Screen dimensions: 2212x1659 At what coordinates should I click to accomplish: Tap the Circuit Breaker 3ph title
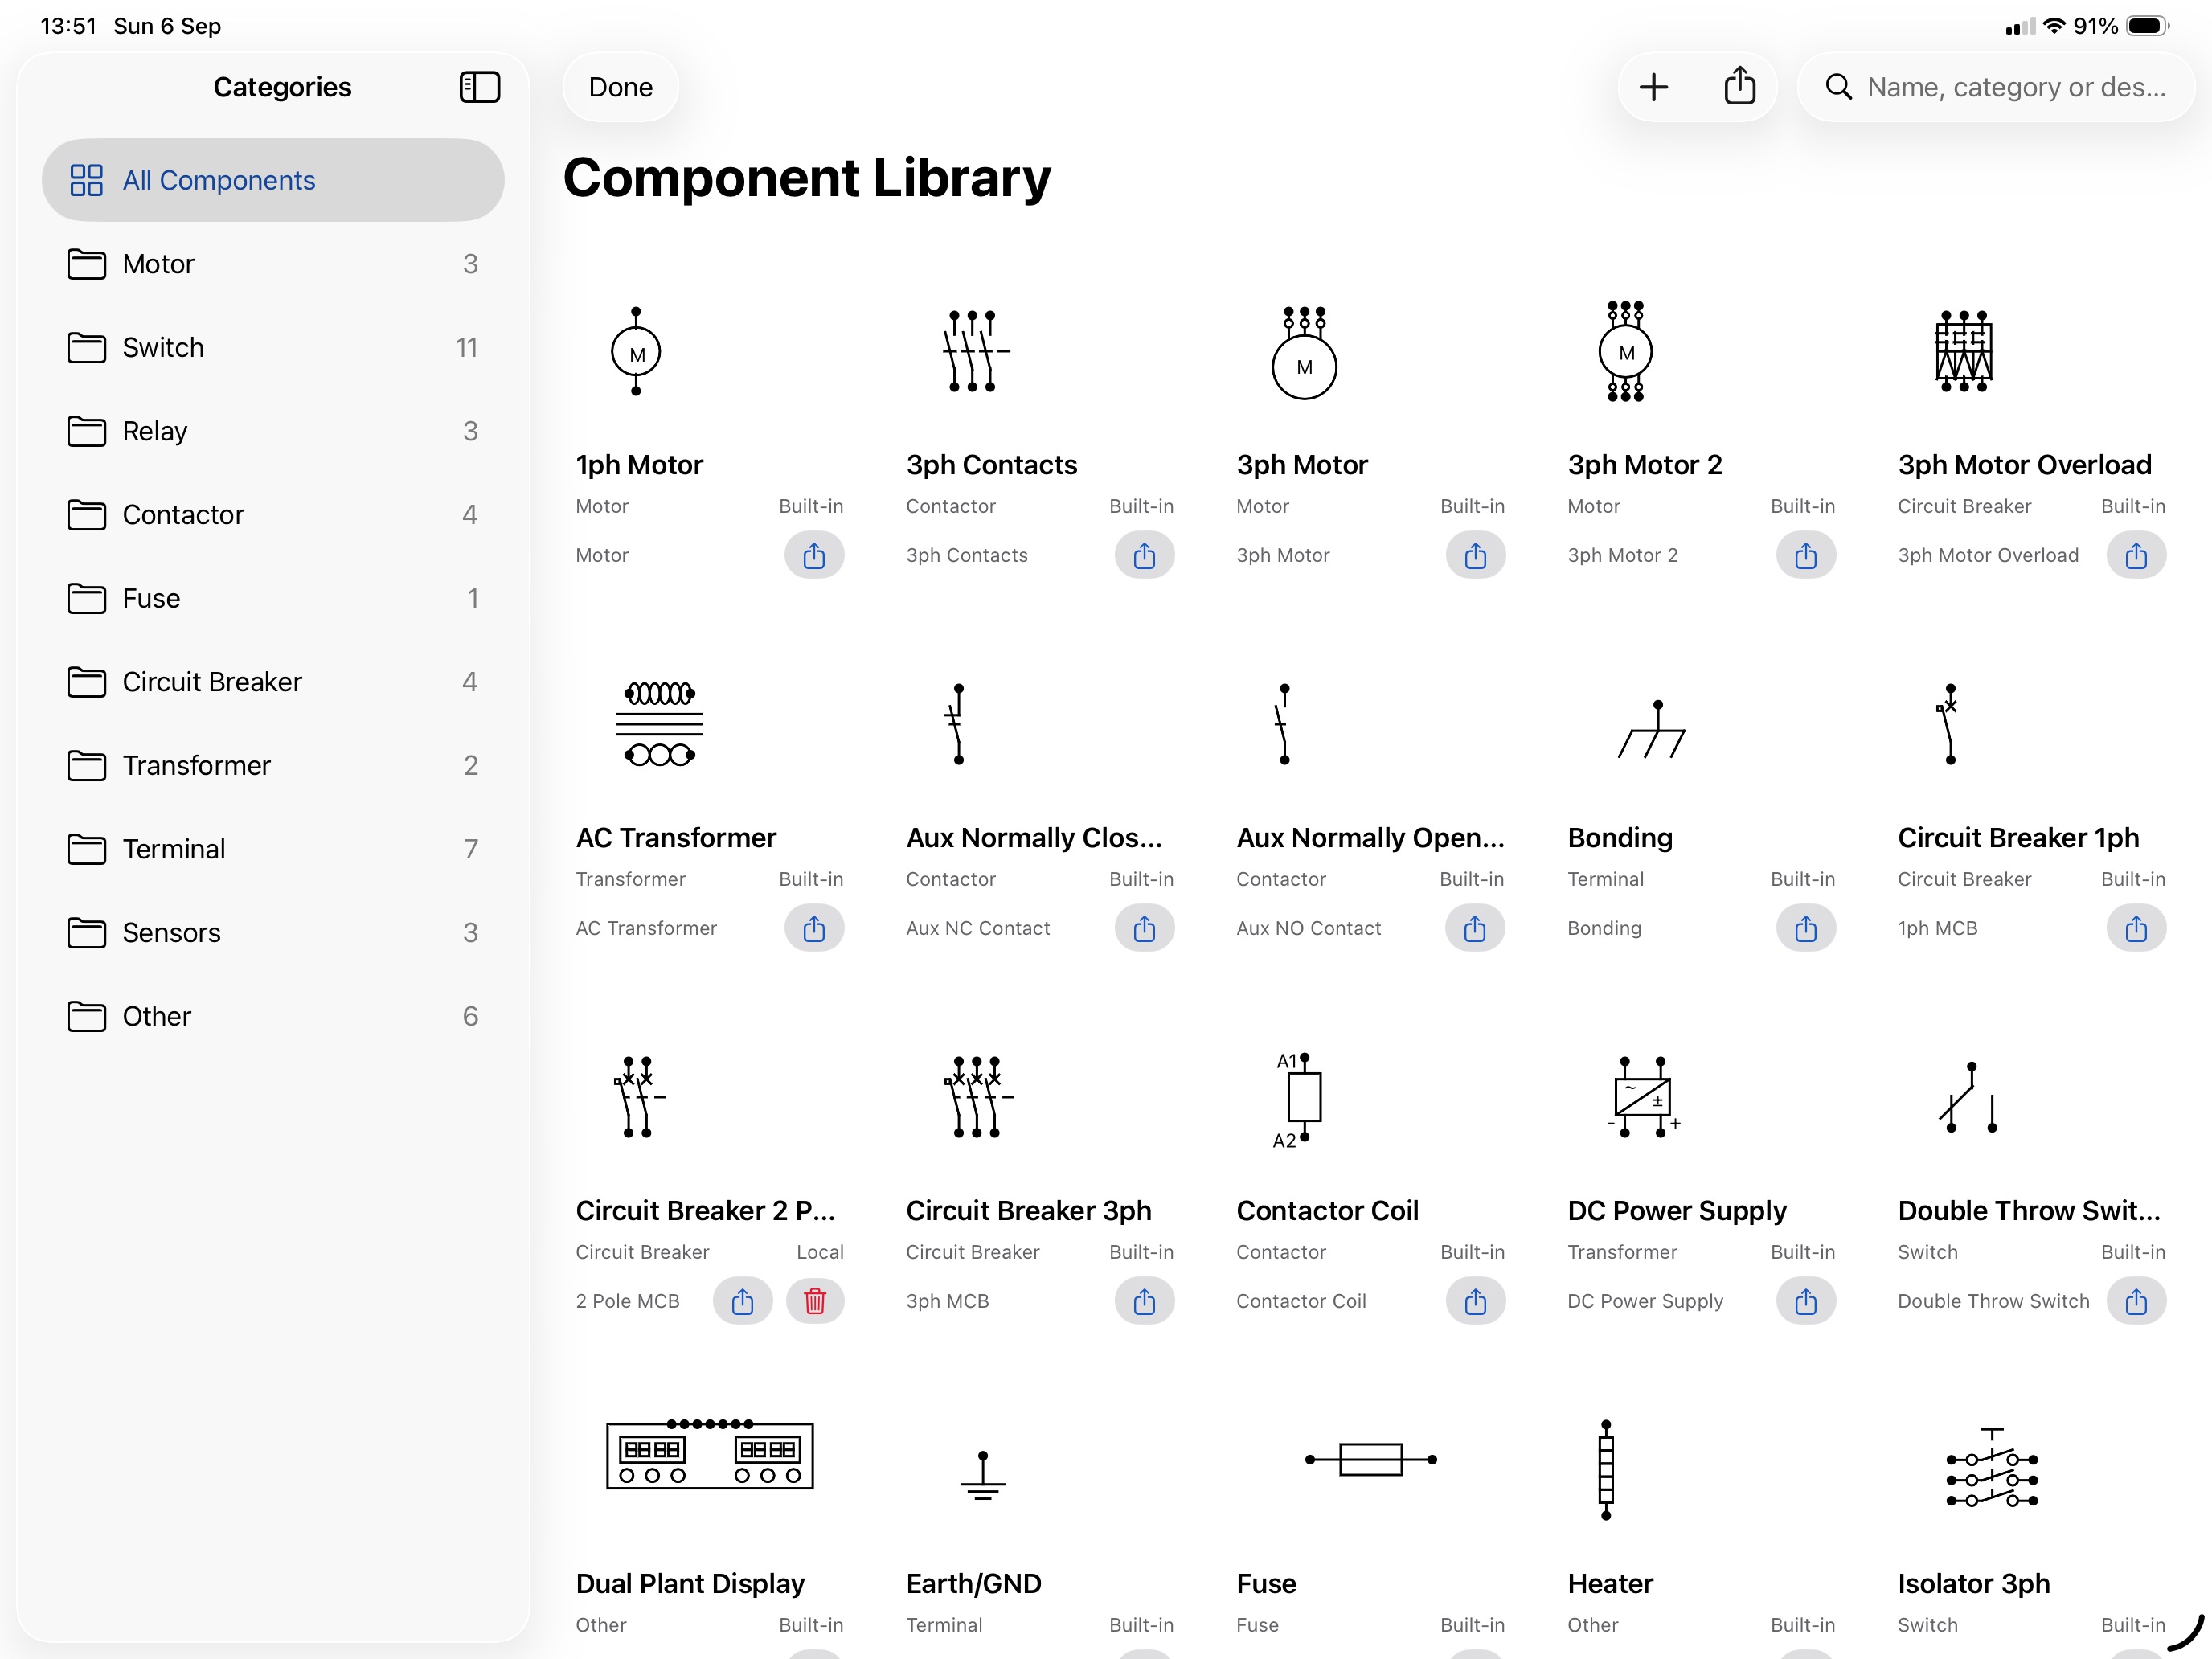(x=1028, y=1210)
